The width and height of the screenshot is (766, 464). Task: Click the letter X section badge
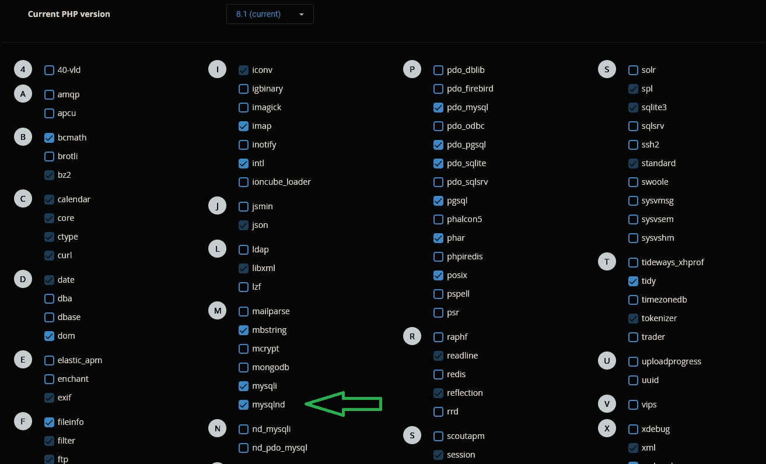point(607,429)
